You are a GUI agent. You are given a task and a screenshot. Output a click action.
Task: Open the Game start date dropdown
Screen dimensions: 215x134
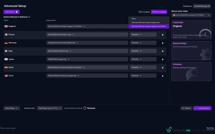pyautogui.click(x=191, y=15)
